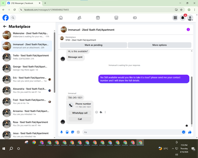Open more options dots beside phone message
198x158 pixels.
click(x=105, y=112)
